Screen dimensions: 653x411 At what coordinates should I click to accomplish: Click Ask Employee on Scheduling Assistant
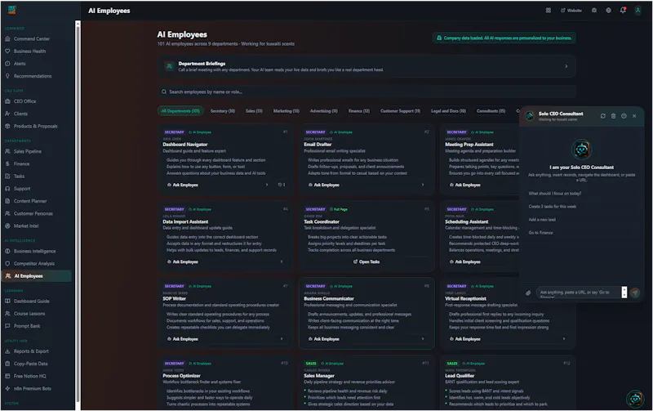click(x=464, y=261)
